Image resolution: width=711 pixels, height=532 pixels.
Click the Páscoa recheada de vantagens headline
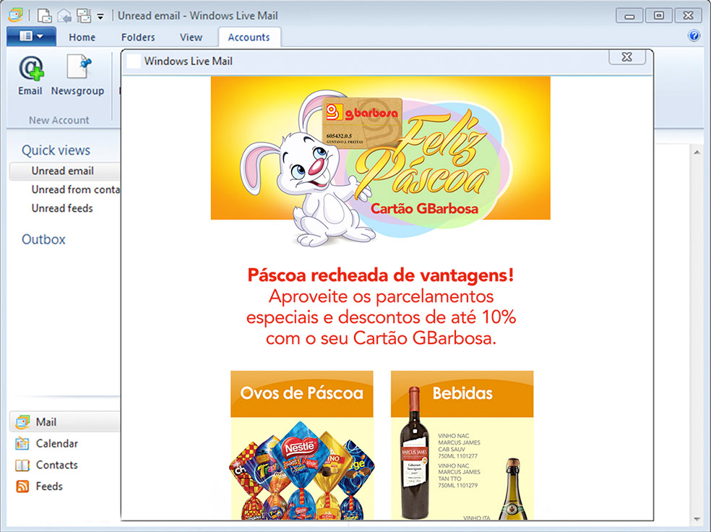(x=381, y=275)
